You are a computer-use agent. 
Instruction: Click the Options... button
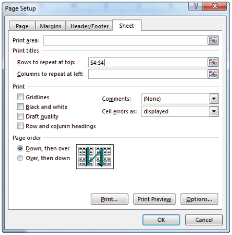pos(199,199)
